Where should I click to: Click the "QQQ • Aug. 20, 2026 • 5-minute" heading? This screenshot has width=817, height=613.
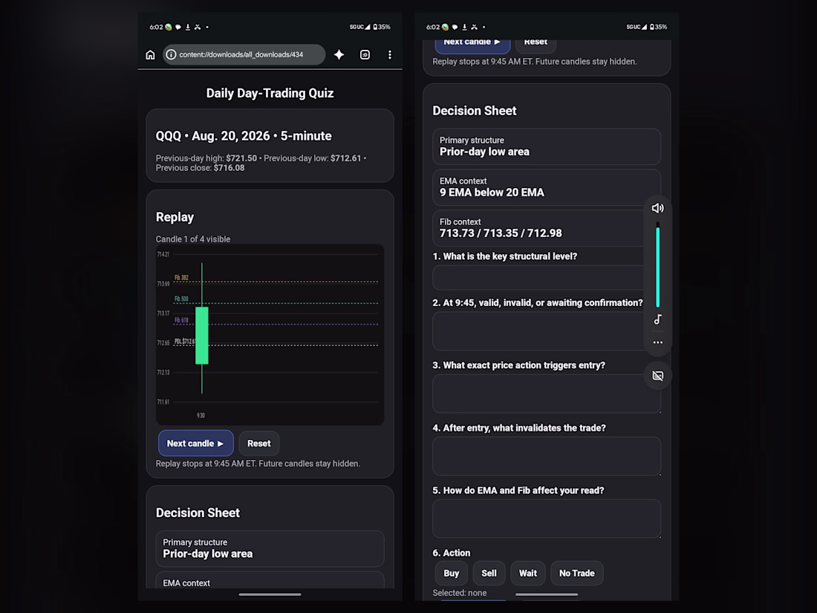tap(244, 136)
